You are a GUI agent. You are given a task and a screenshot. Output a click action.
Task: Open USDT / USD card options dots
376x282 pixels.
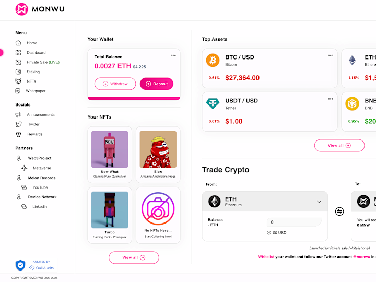click(x=331, y=99)
